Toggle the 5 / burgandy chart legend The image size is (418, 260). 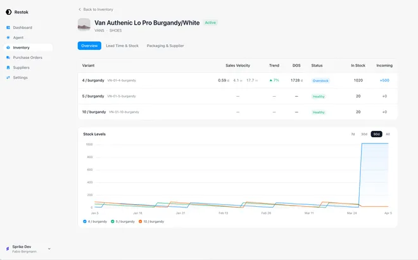tap(113, 221)
